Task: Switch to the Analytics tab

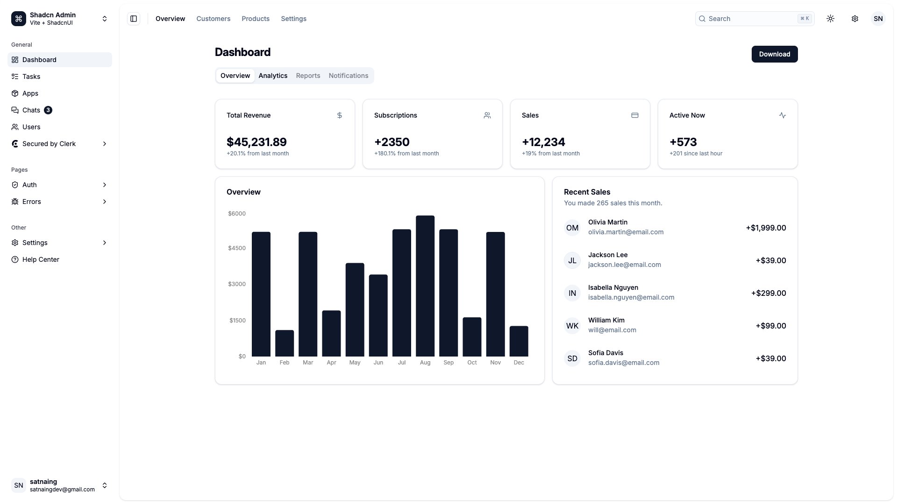Action: (x=273, y=76)
